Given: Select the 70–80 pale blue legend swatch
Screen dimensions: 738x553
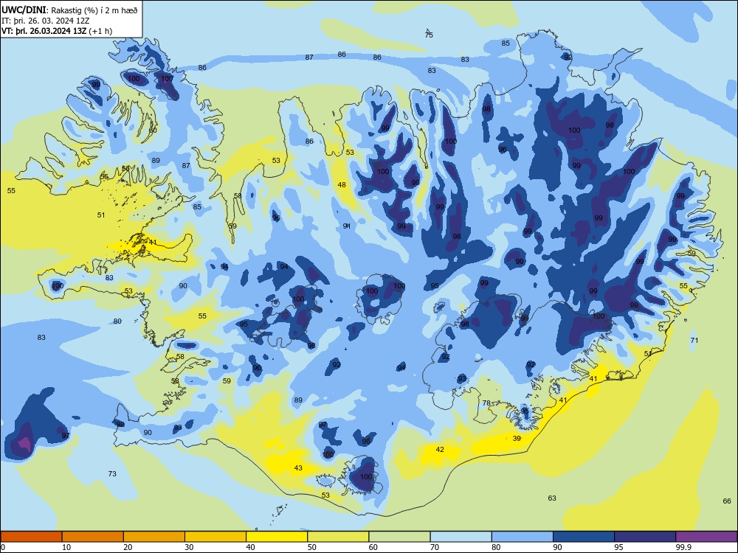Looking at the screenshot, I should click(x=461, y=537).
